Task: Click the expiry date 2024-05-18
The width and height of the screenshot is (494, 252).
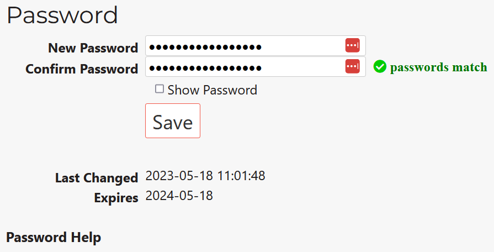Action: (x=179, y=196)
